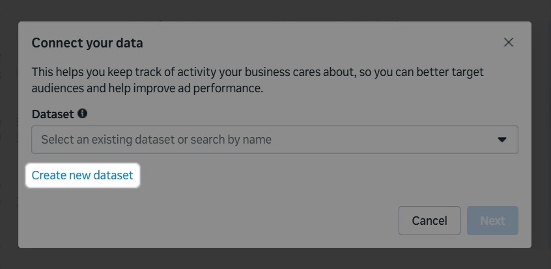
Task: Click the dimmed backdrop left of the dialog
Action: coord(8,130)
